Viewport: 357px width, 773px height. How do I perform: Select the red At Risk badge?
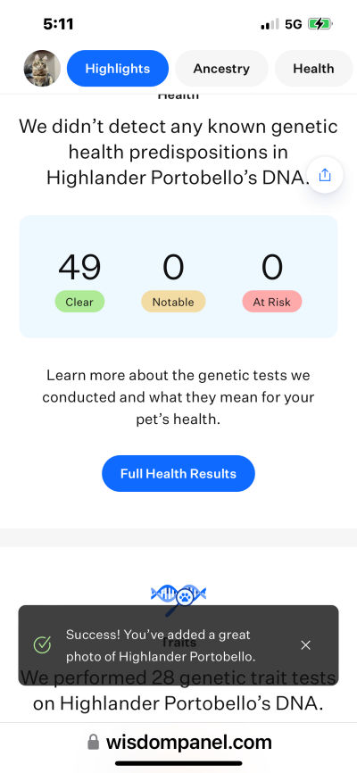coord(271,302)
